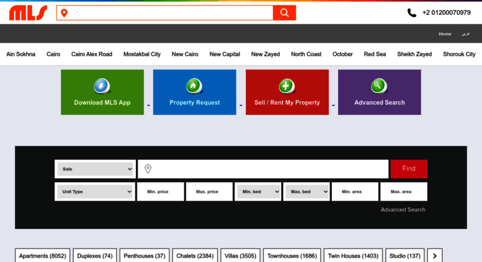Click the Advanced Search magnifier icon

click(378, 86)
